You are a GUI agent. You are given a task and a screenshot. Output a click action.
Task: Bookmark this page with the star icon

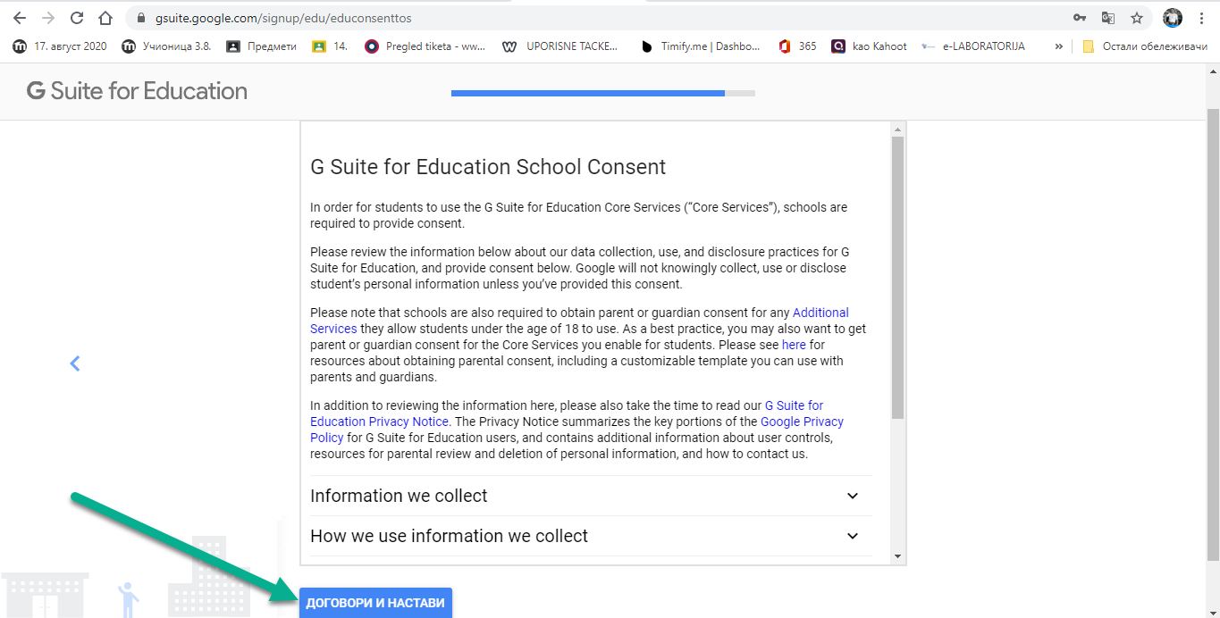tap(1137, 18)
